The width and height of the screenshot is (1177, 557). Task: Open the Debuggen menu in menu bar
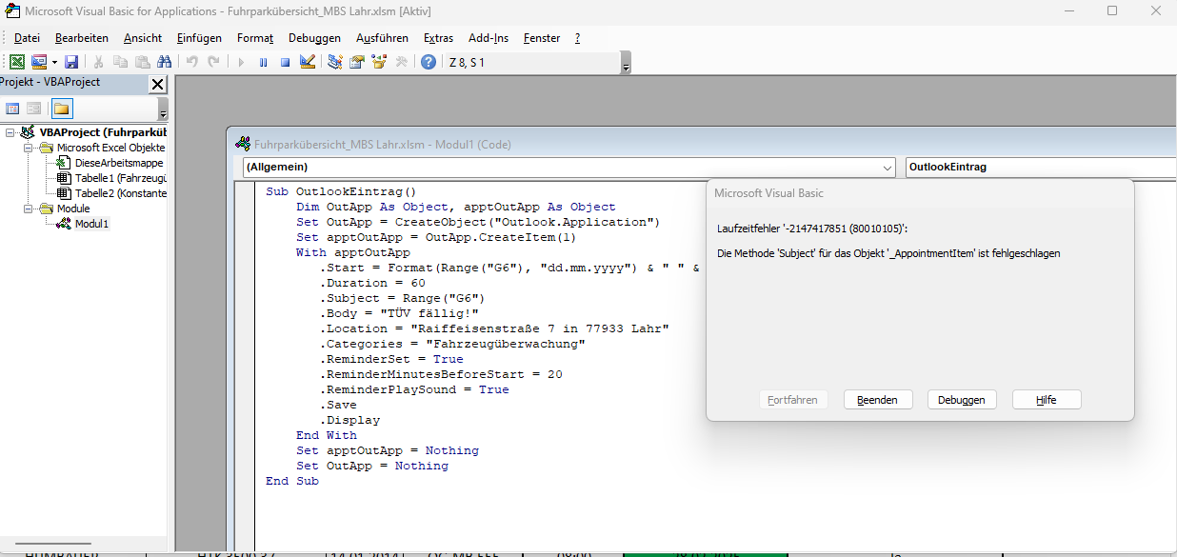pyautogui.click(x=315, y=38)
